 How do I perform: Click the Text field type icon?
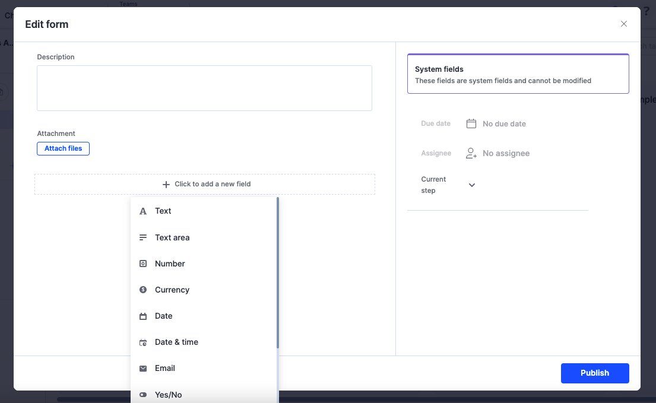click(143, 211)
